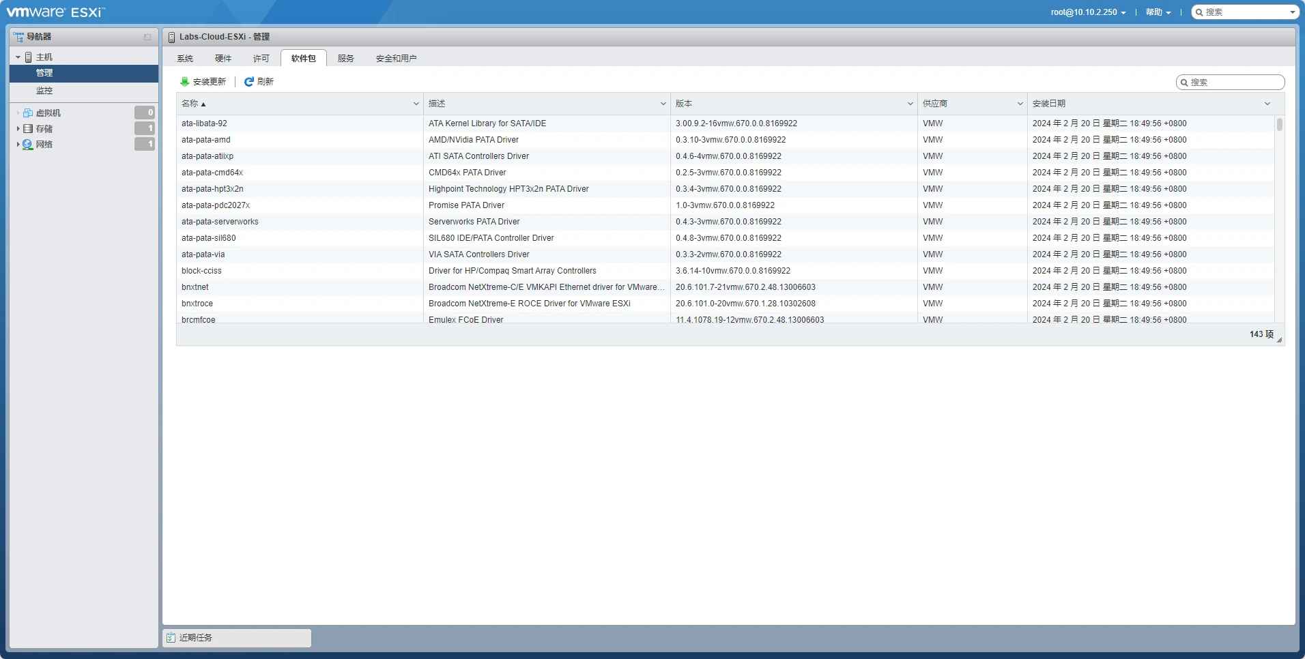Screen dimensions: 1305x659
Task: Click the Networking icon in navigator
Action: tap(28, 145)
